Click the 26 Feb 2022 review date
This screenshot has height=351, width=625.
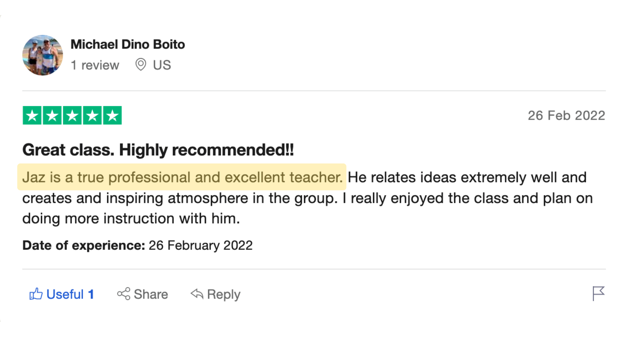pos(566,115)
